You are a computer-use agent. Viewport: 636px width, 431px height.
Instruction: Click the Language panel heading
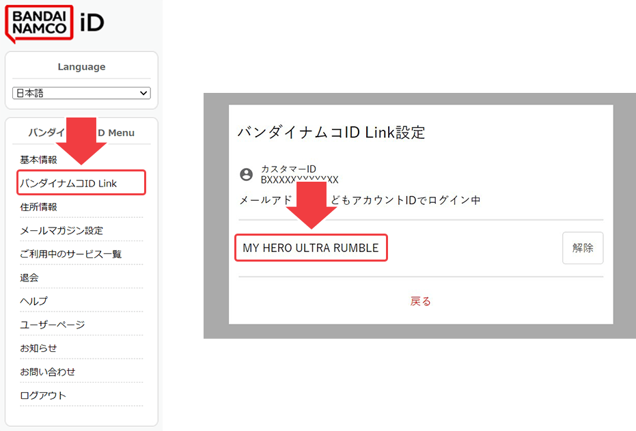coord(81,67)
